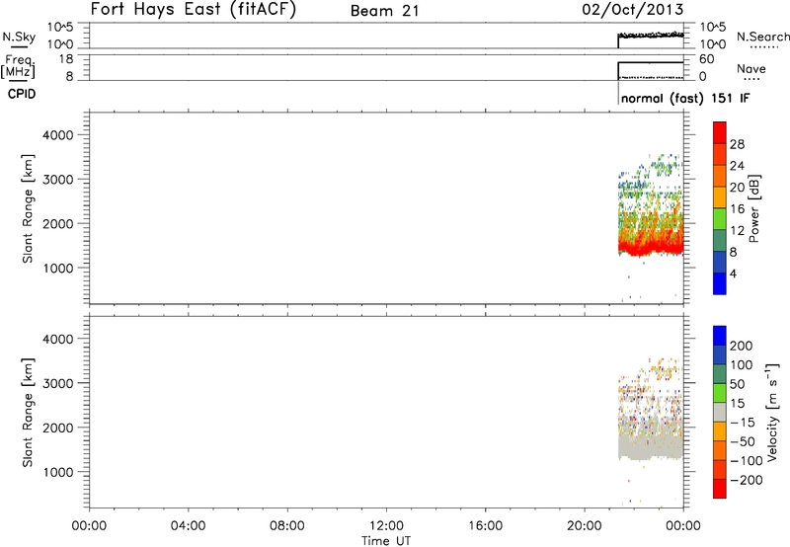Click the '16:00' time tick label
The image size is (790, 547).
click(485, 526)
